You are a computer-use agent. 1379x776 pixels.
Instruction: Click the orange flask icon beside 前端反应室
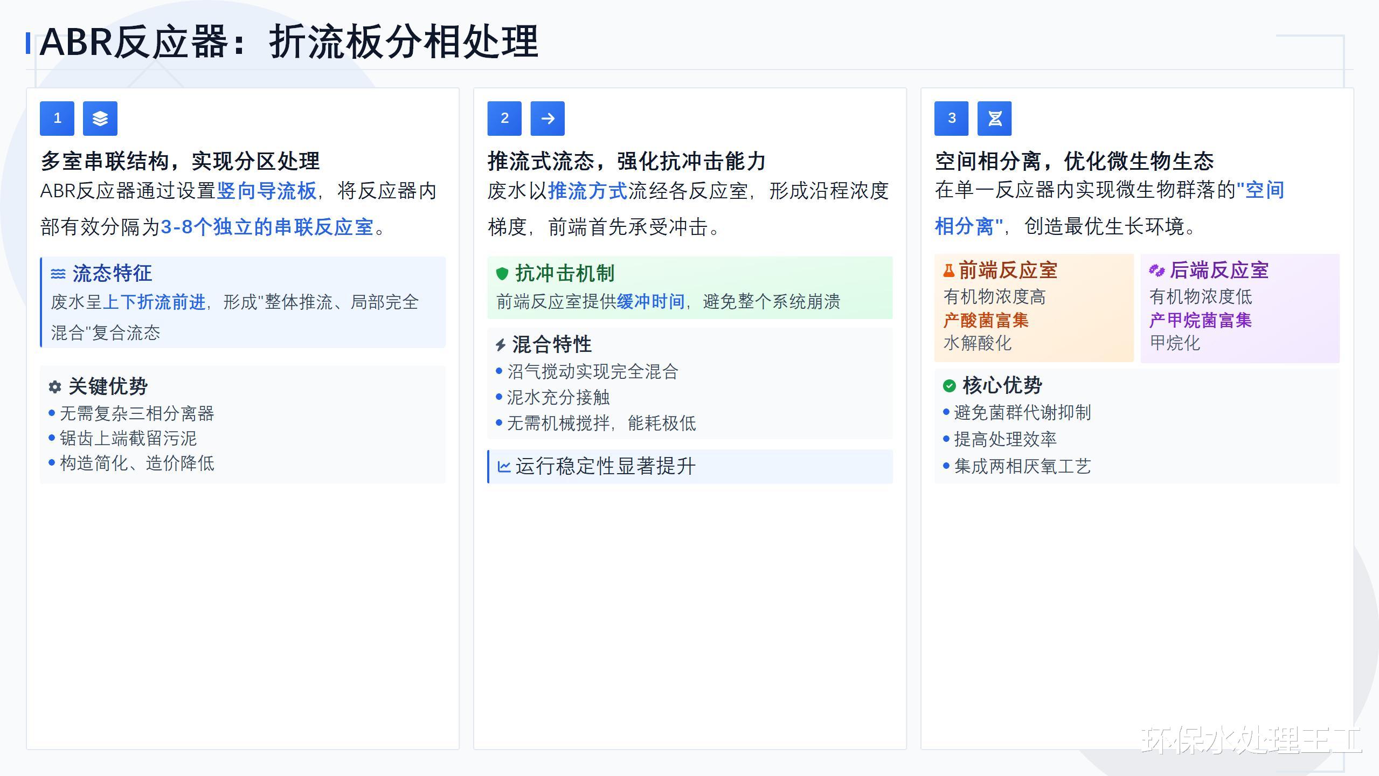[x=948, y=271]
